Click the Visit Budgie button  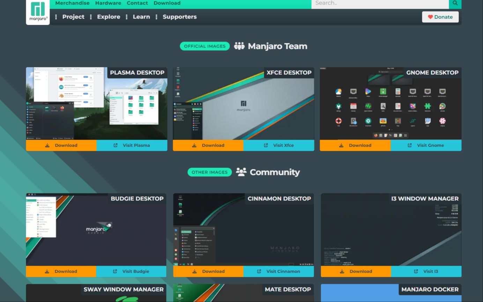tap(131, 271)
